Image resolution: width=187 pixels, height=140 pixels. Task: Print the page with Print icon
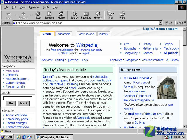122,15
